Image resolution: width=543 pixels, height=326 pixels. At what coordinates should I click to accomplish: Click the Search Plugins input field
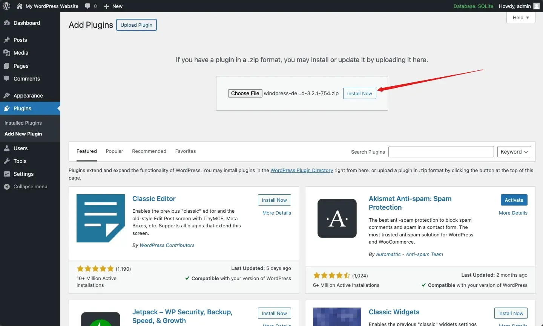tap(441, 152)
